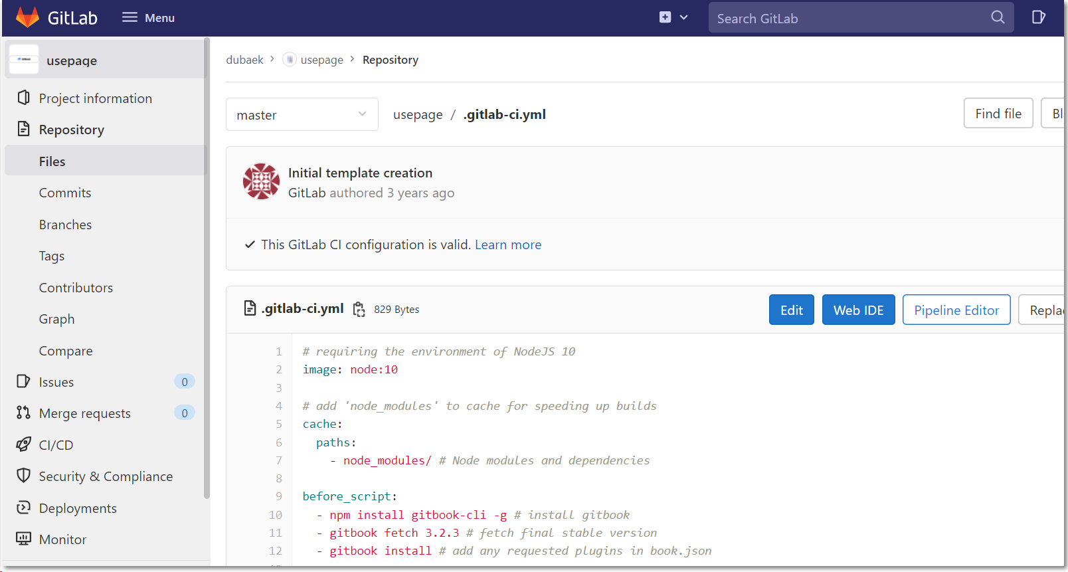Image resolution: width=1068 pixels, height=572 pixels.
Task: Expand the create new dropdown arrow
Action: pyautogui.click(x=683, y=17)
